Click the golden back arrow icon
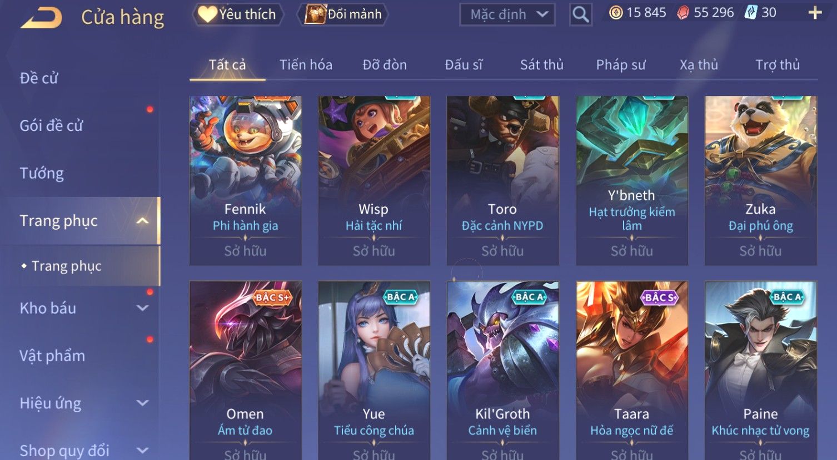 point(42,18)
